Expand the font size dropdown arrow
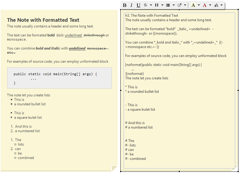Viewport: 239px width, 173px height. click(x=221, y=5)
